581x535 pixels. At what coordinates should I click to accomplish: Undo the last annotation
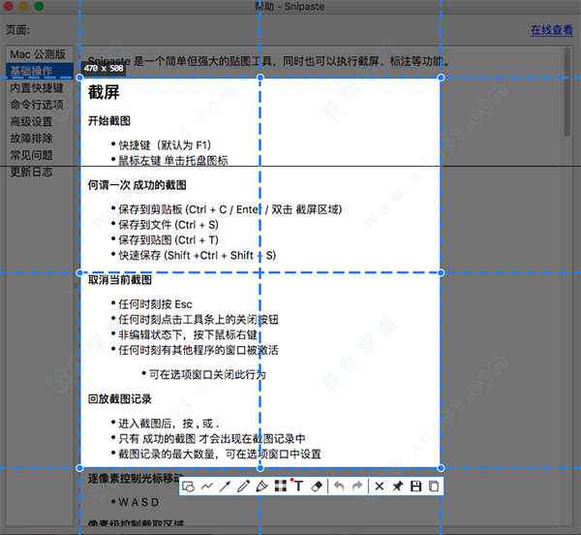coord(339,486)
